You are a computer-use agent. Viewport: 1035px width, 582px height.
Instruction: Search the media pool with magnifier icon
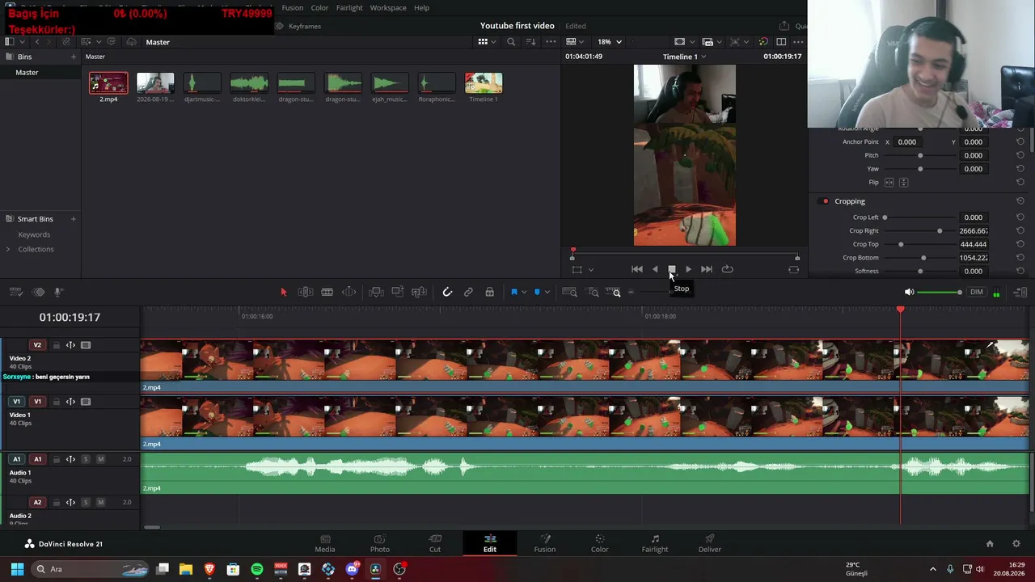tap(511, 42)
